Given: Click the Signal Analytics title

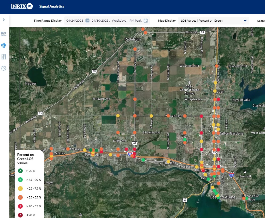Looking at the screenshot, I should [51, 7].
